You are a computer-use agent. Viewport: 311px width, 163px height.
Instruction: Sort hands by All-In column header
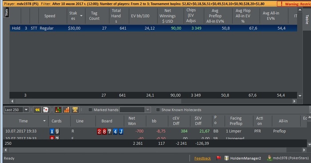(283, 121)
